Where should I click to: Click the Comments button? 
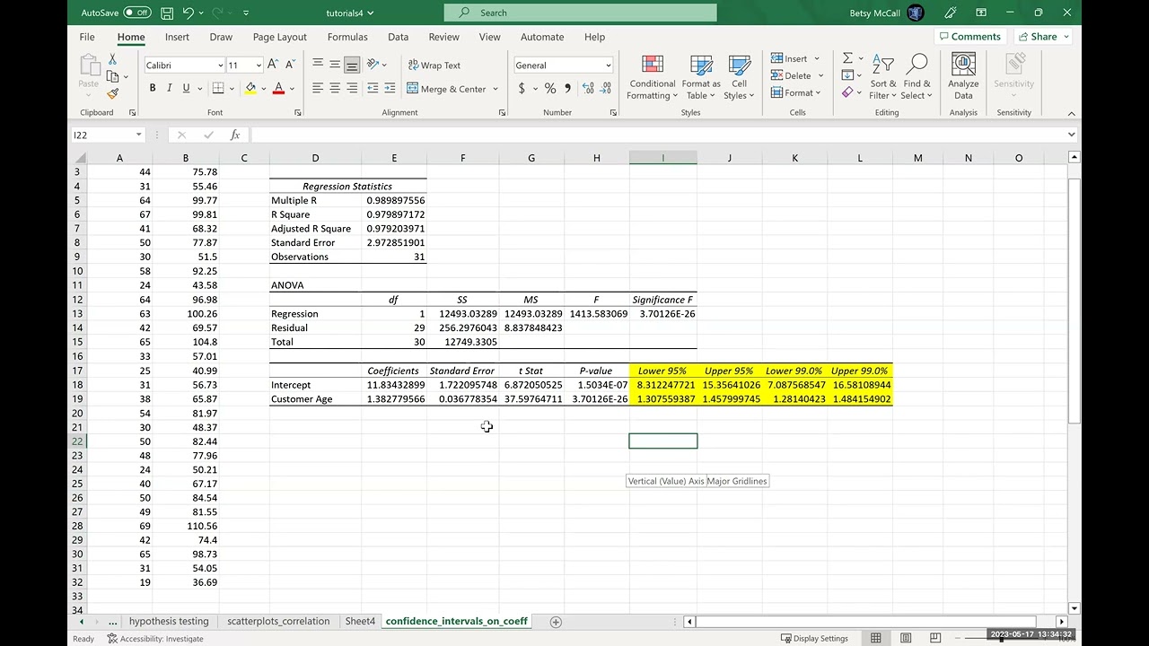click(969, 37)
